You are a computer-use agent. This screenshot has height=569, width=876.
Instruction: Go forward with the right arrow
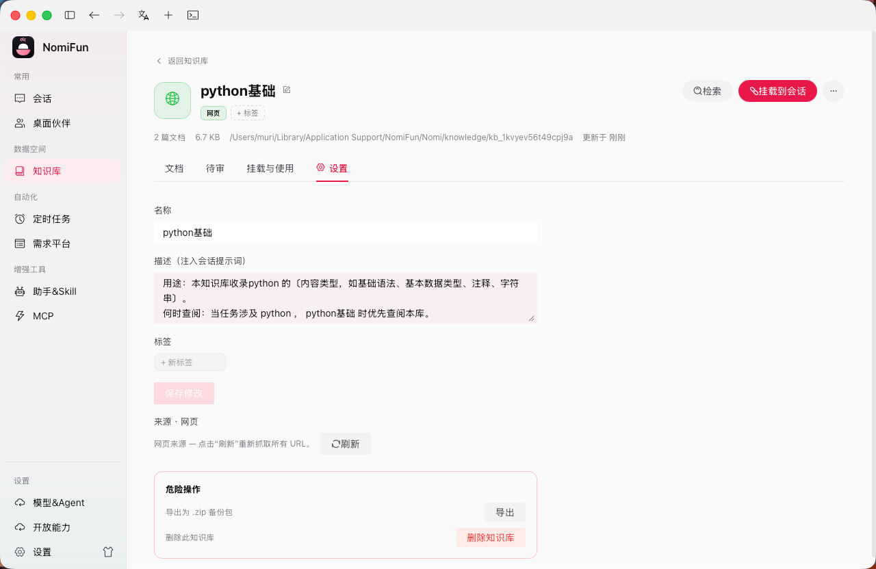[119, 15]
